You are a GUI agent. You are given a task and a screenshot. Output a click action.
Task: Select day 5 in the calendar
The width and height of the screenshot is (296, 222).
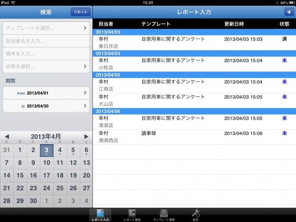pyautogui.click(x=73, y=151)
